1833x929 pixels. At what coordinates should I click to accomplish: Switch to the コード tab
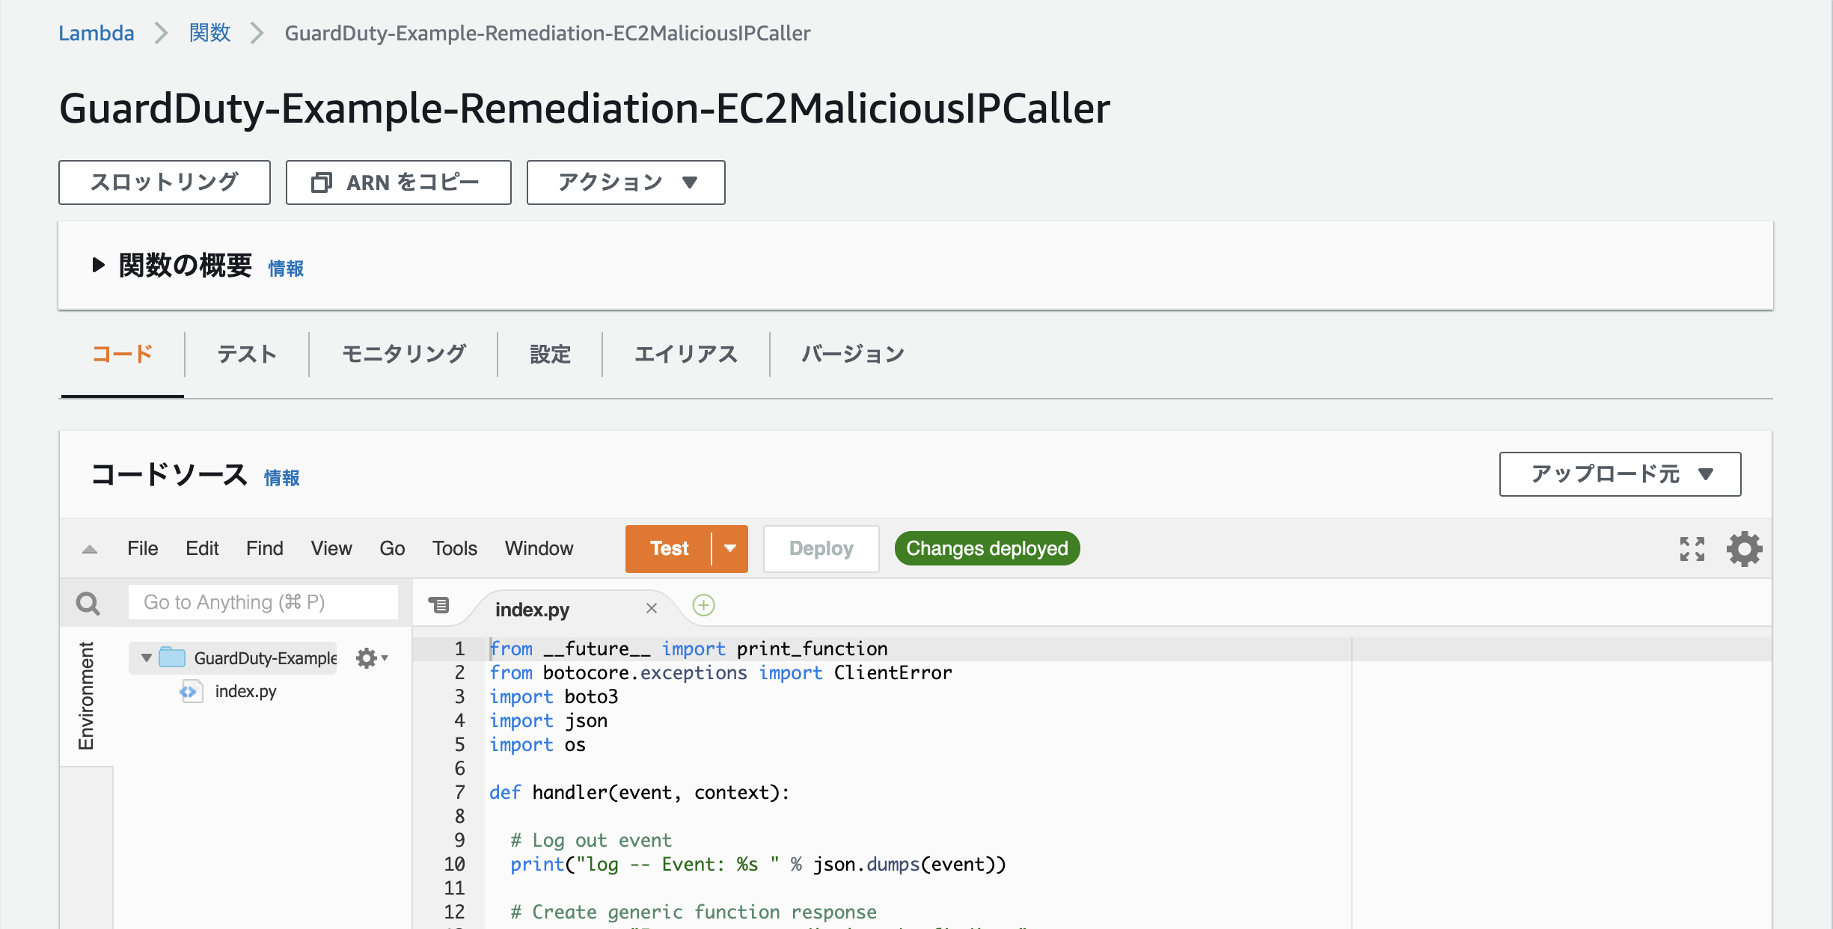pyautogui.click(x=123, y=354)
